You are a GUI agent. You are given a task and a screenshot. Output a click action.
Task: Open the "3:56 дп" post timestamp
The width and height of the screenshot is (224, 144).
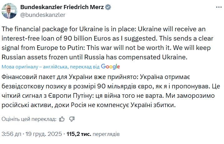[x=12, y=134]
